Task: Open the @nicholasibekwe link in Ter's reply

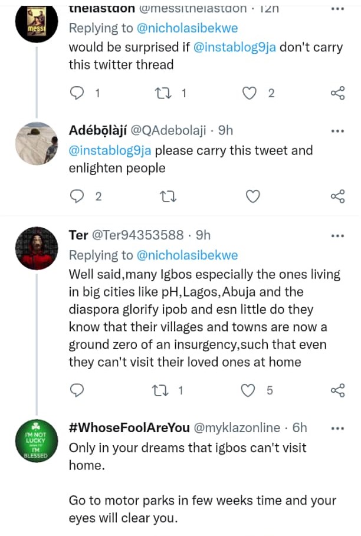Action: point(187,255)
